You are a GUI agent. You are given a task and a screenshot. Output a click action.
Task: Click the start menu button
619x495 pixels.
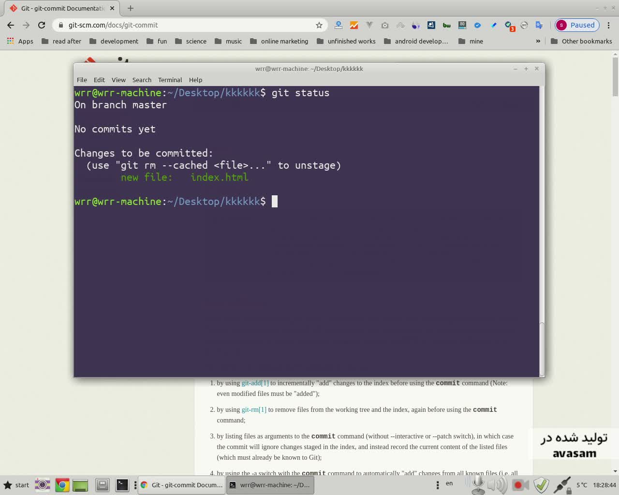pos(16,485)
